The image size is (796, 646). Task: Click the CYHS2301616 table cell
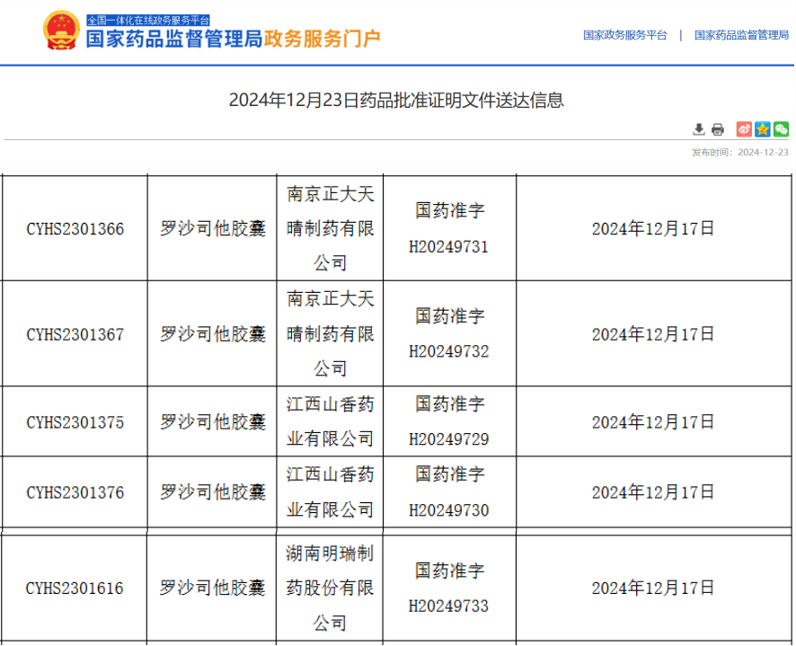point(75,588)
